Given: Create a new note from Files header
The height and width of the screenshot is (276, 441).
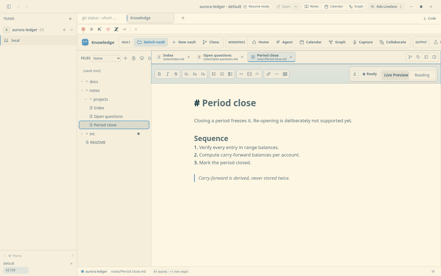Looking at the screenshot, I should pos(134,58).
